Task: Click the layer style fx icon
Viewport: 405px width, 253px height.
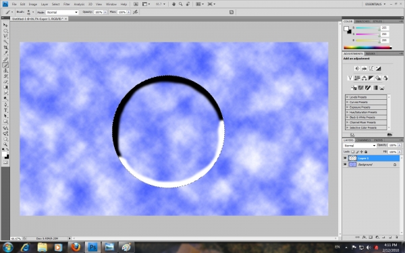Action: [364, 237]
